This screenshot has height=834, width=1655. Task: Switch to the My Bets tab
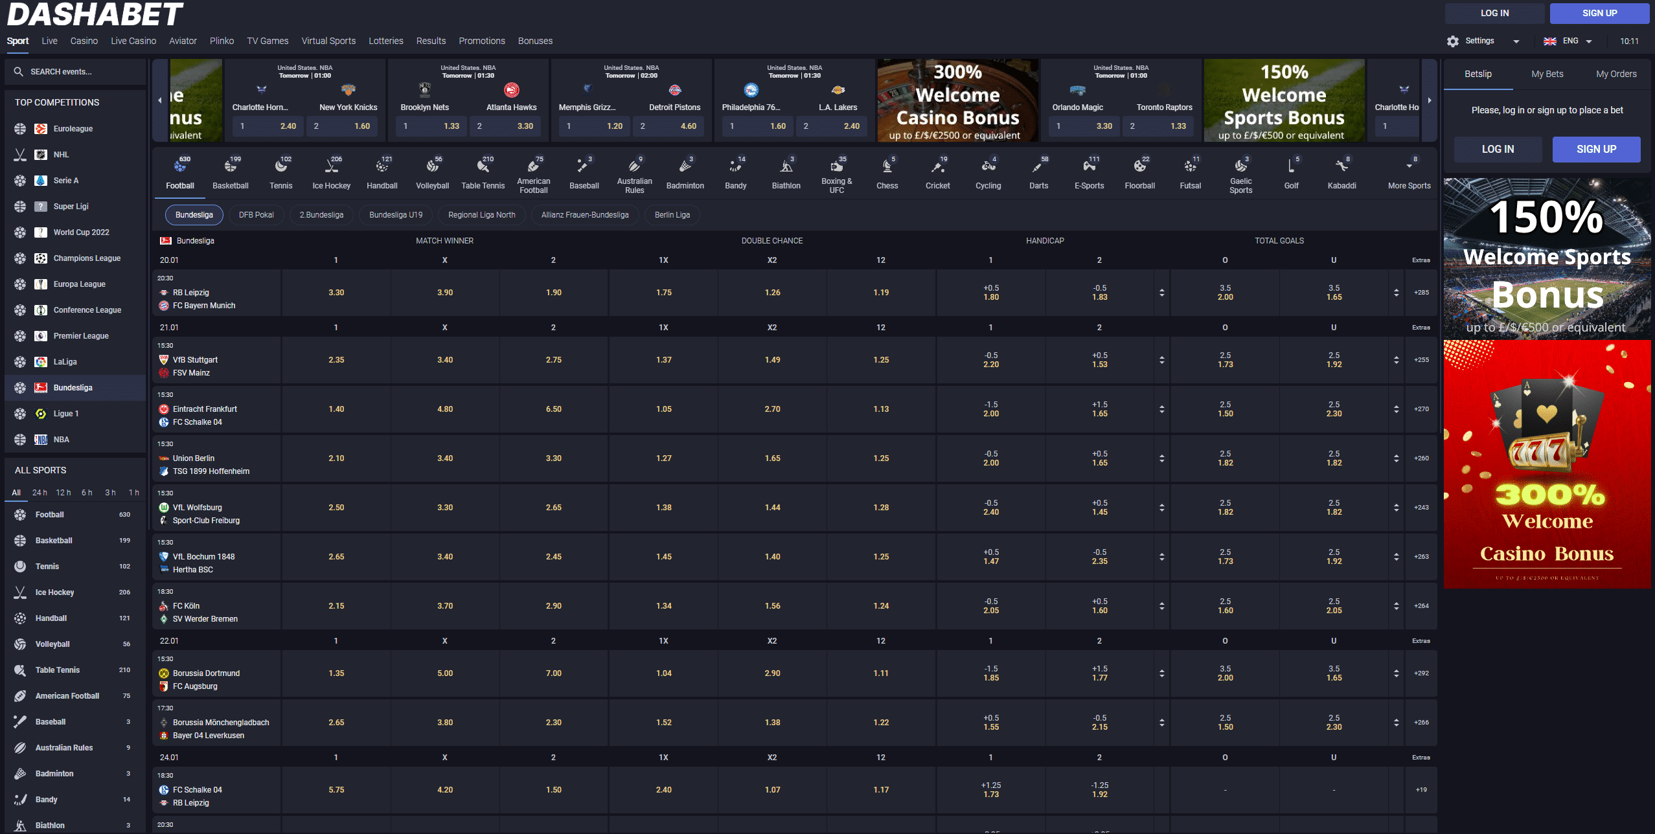(x=1547, y=74)
